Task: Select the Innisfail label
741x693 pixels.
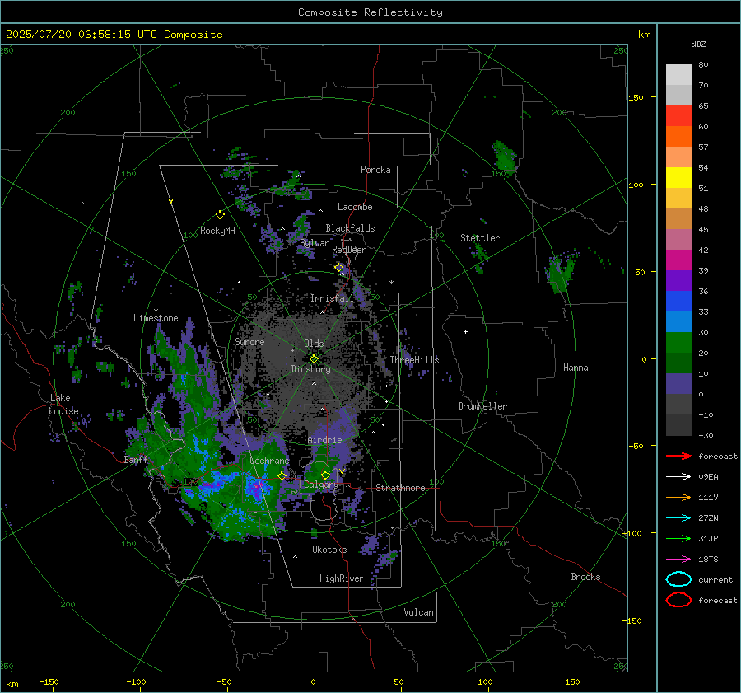Action: tap(332, 298)
